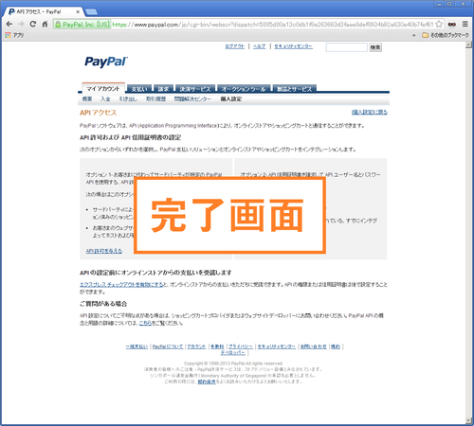Click the 検索 search button
Viewport: 474px width, 426px height.
click(x=375, y=47)
